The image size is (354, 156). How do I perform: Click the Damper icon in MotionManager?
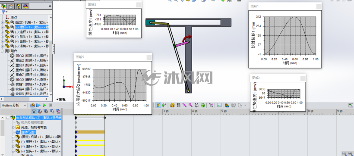click(184, 105)
